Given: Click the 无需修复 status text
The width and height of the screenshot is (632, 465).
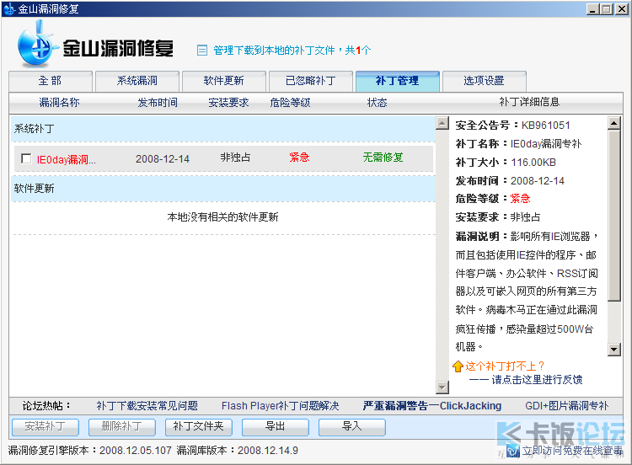Looking at the screenshot, I should click(383, 158).
